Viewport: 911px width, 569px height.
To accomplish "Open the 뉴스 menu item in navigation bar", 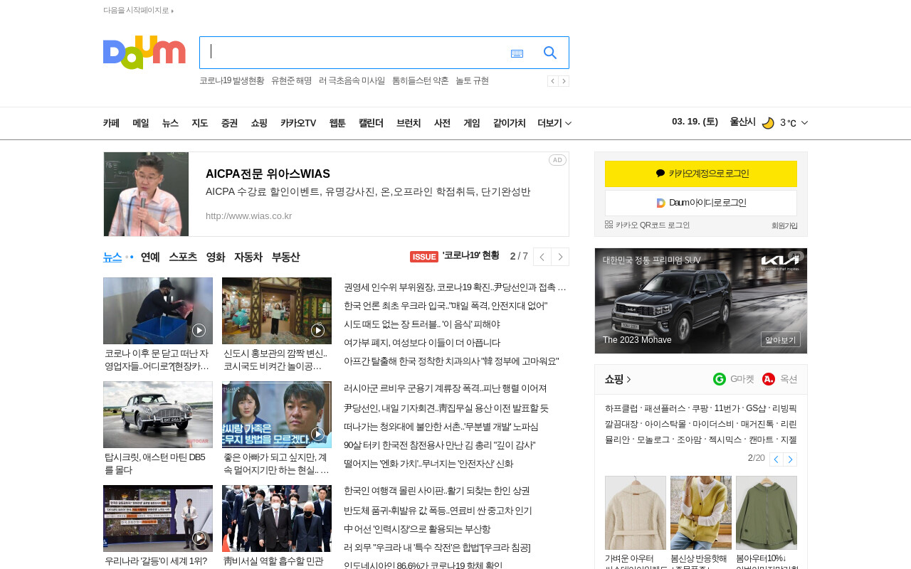I will 170,123.
